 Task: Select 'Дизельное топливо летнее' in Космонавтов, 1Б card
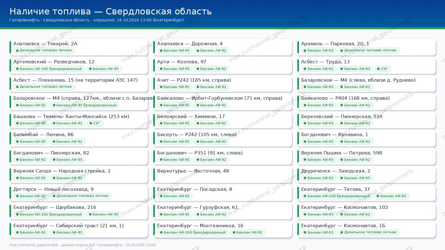pyautogui.click(x=369, y=232)
